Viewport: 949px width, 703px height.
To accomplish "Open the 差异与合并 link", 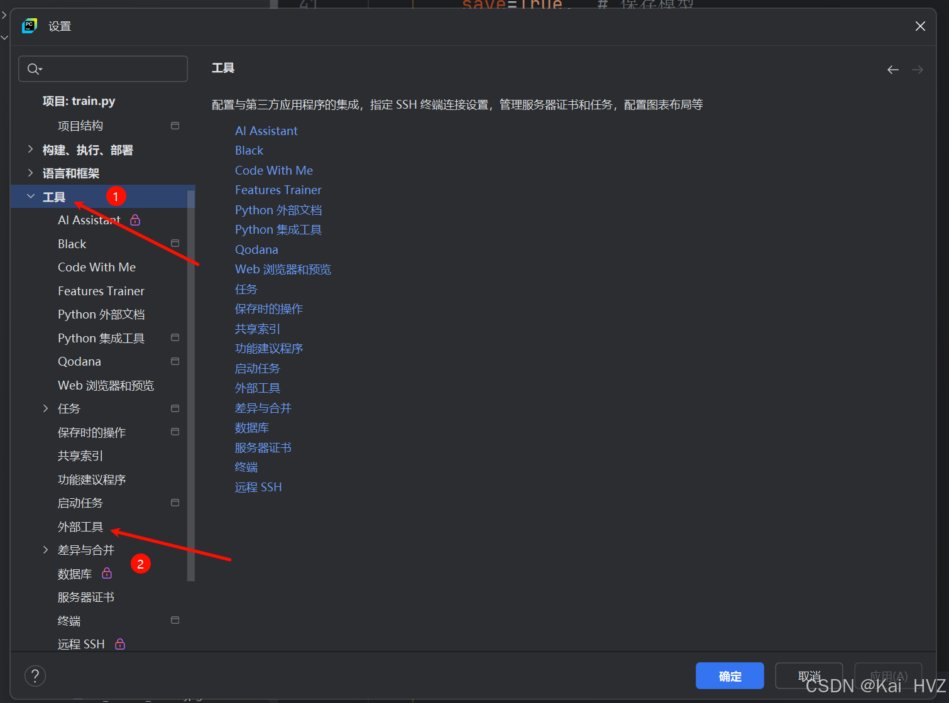I will tap(263, 408).
